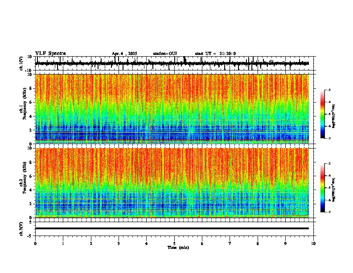Click time axis tick label '9'

coord(285,244)
